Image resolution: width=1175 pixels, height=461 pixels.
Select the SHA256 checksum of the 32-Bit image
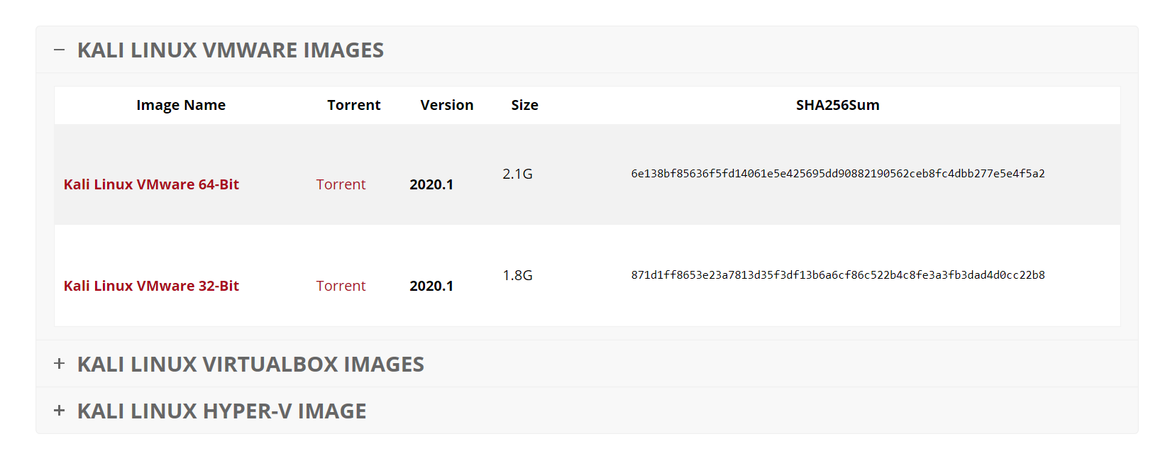837,274
